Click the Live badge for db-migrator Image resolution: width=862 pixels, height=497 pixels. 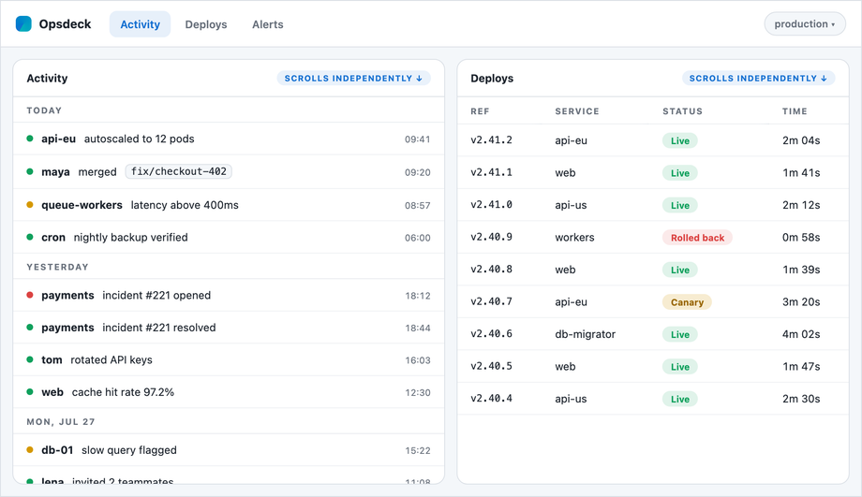tap(680, 334)
